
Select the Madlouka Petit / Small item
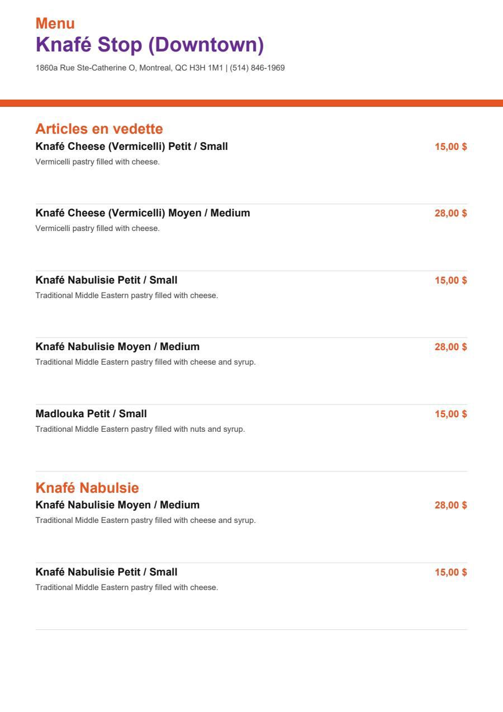point(91,414)
